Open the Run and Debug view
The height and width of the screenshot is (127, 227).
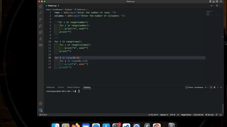40,26
